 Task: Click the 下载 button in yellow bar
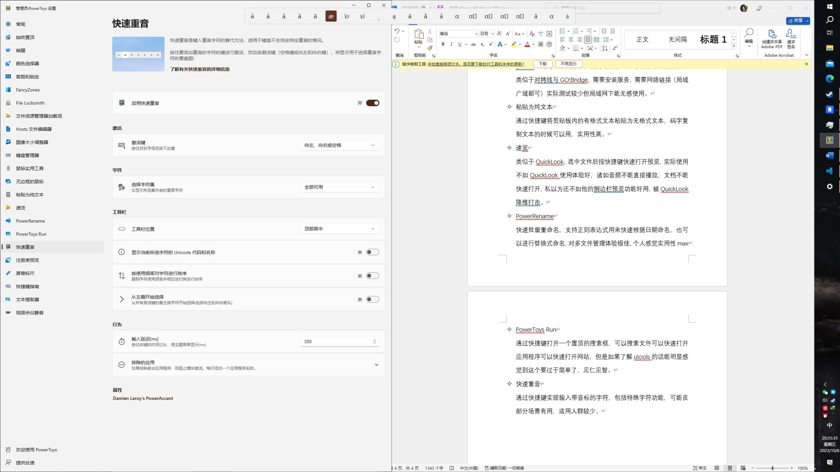(543, 64)
